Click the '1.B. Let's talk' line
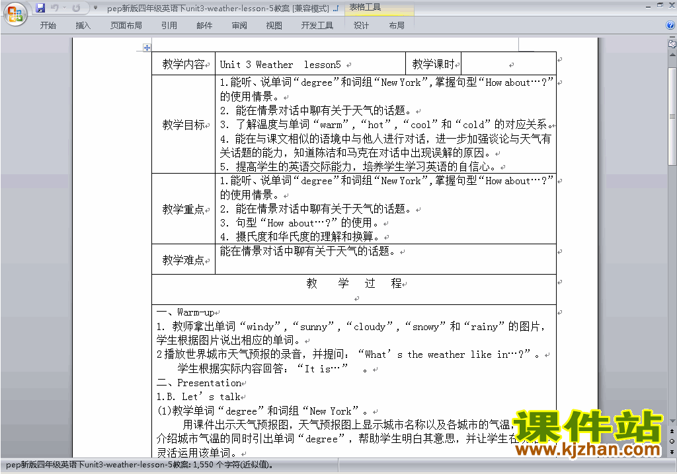677x474 pixels. click(x=198, y=397)
